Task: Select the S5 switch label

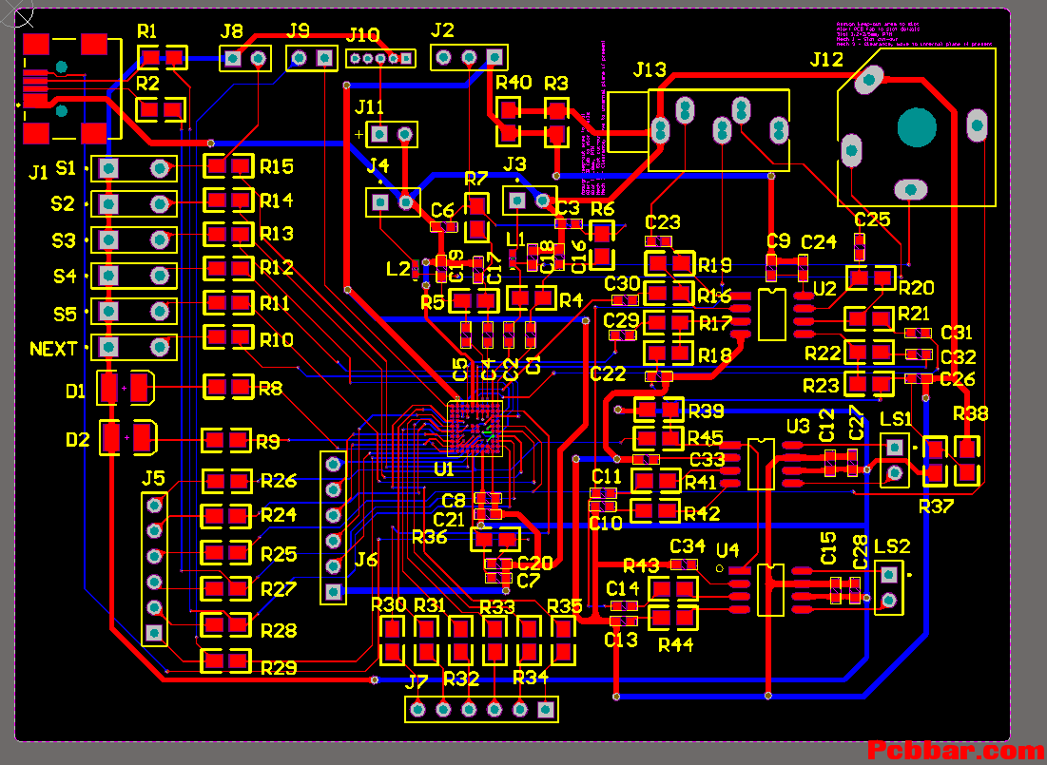Action: click(65, 314)
